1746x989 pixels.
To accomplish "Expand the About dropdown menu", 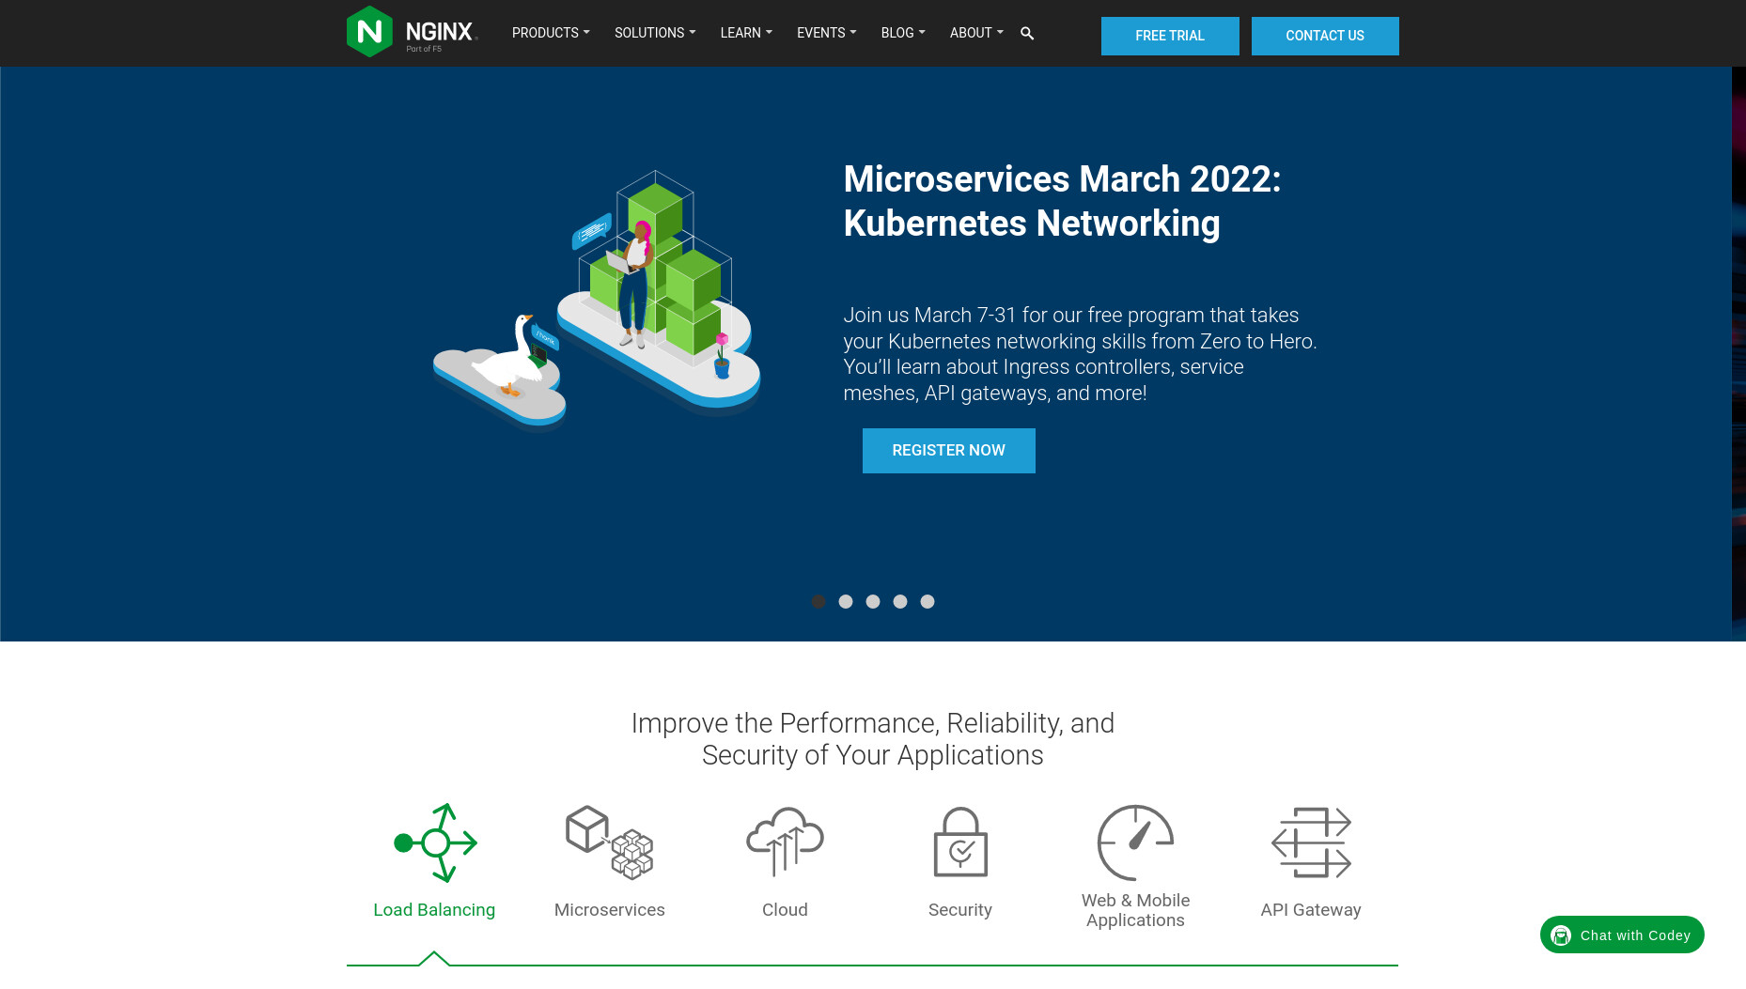I will pos(976,33).
